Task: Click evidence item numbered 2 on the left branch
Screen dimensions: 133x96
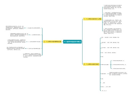Action: coord(36,35)
